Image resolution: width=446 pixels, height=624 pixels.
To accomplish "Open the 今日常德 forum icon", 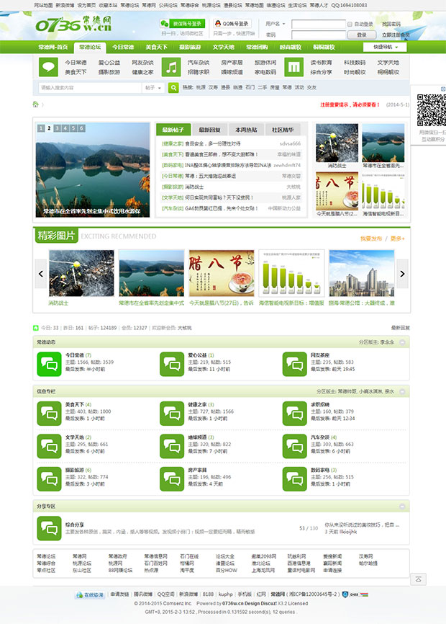I will (x=49, y=365).
